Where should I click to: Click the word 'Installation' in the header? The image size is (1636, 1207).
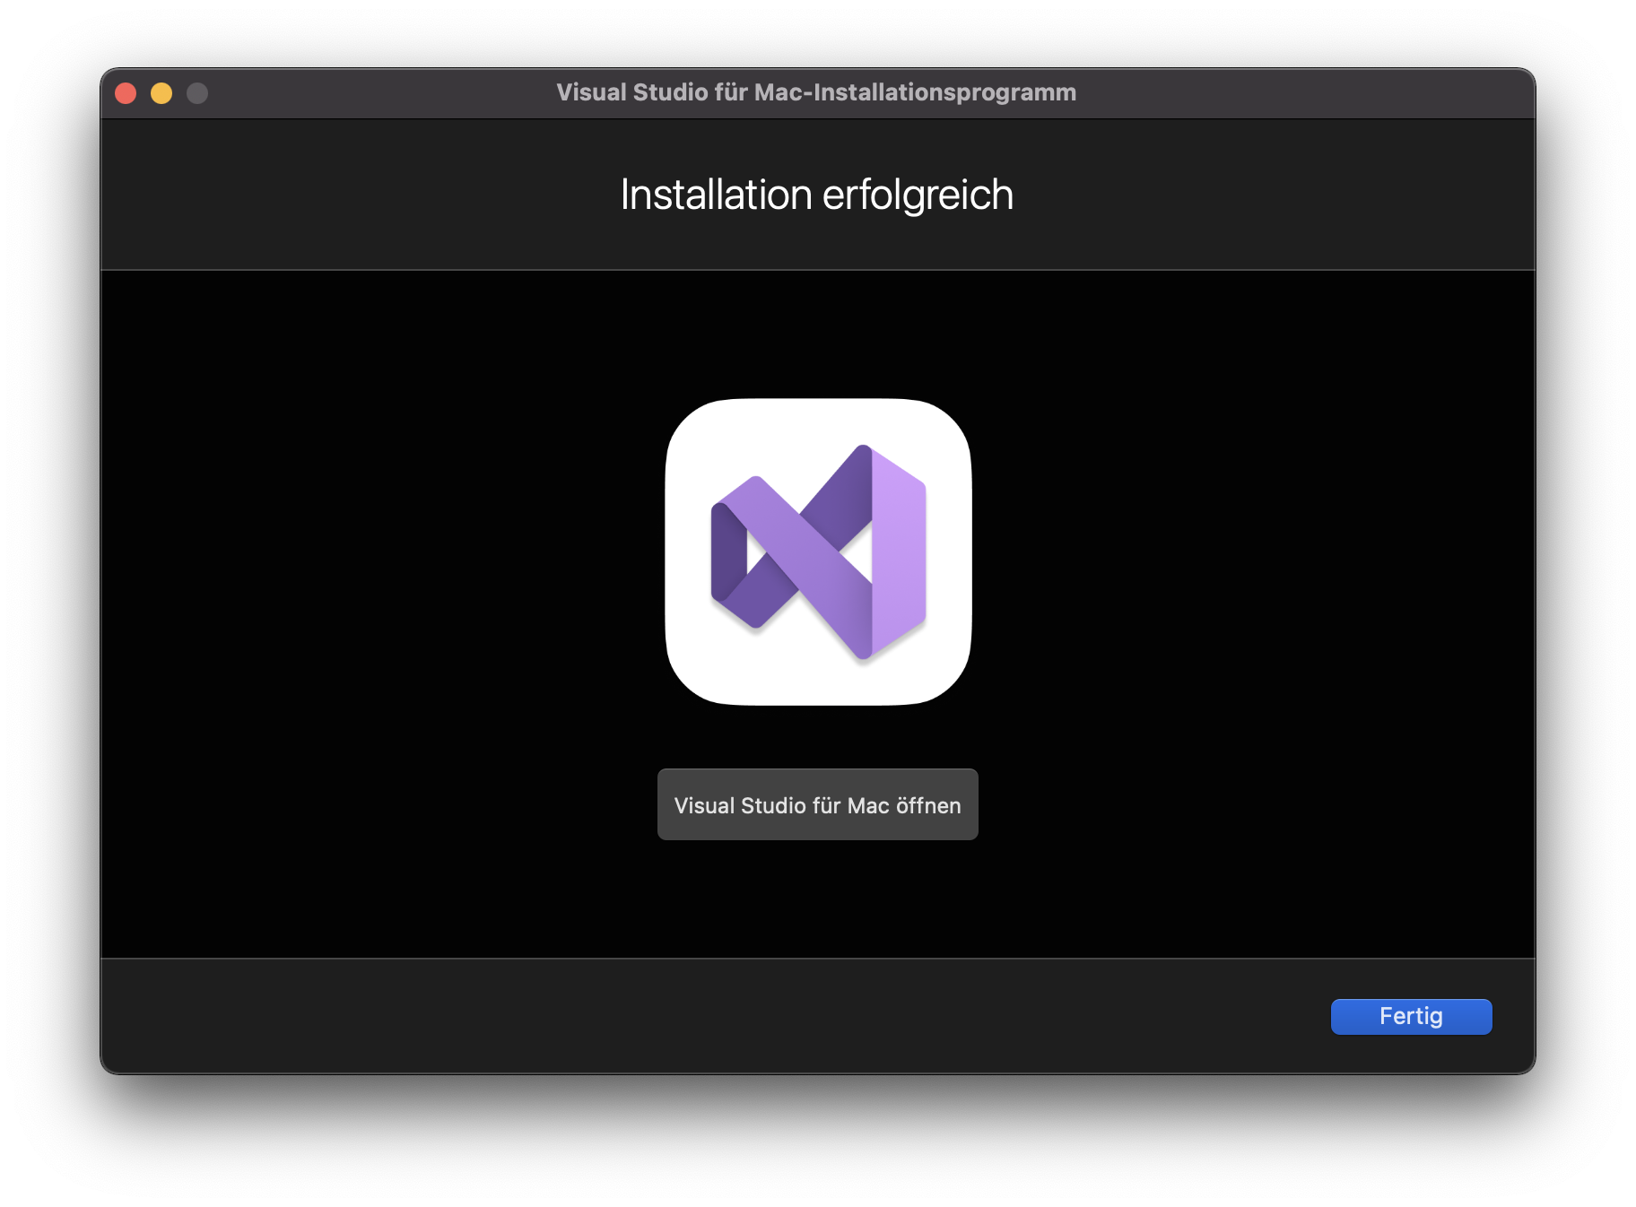tap(716, 195)
